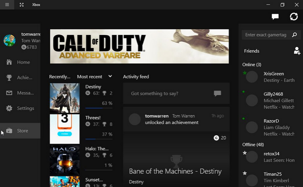This screenshot has height=187, width=303.
Task: Click the Got something to say box
Action: [176, 93]
